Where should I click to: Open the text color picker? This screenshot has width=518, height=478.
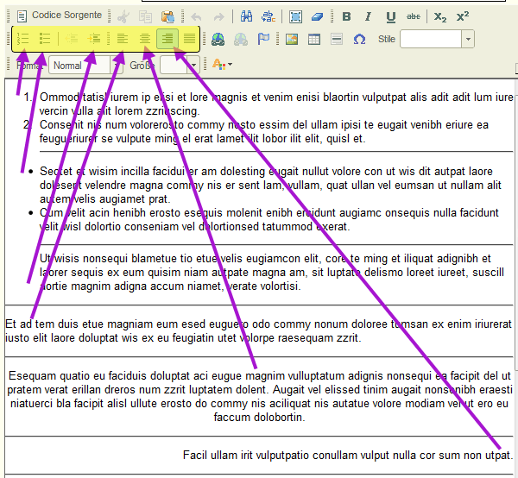(x=221, y=65)
